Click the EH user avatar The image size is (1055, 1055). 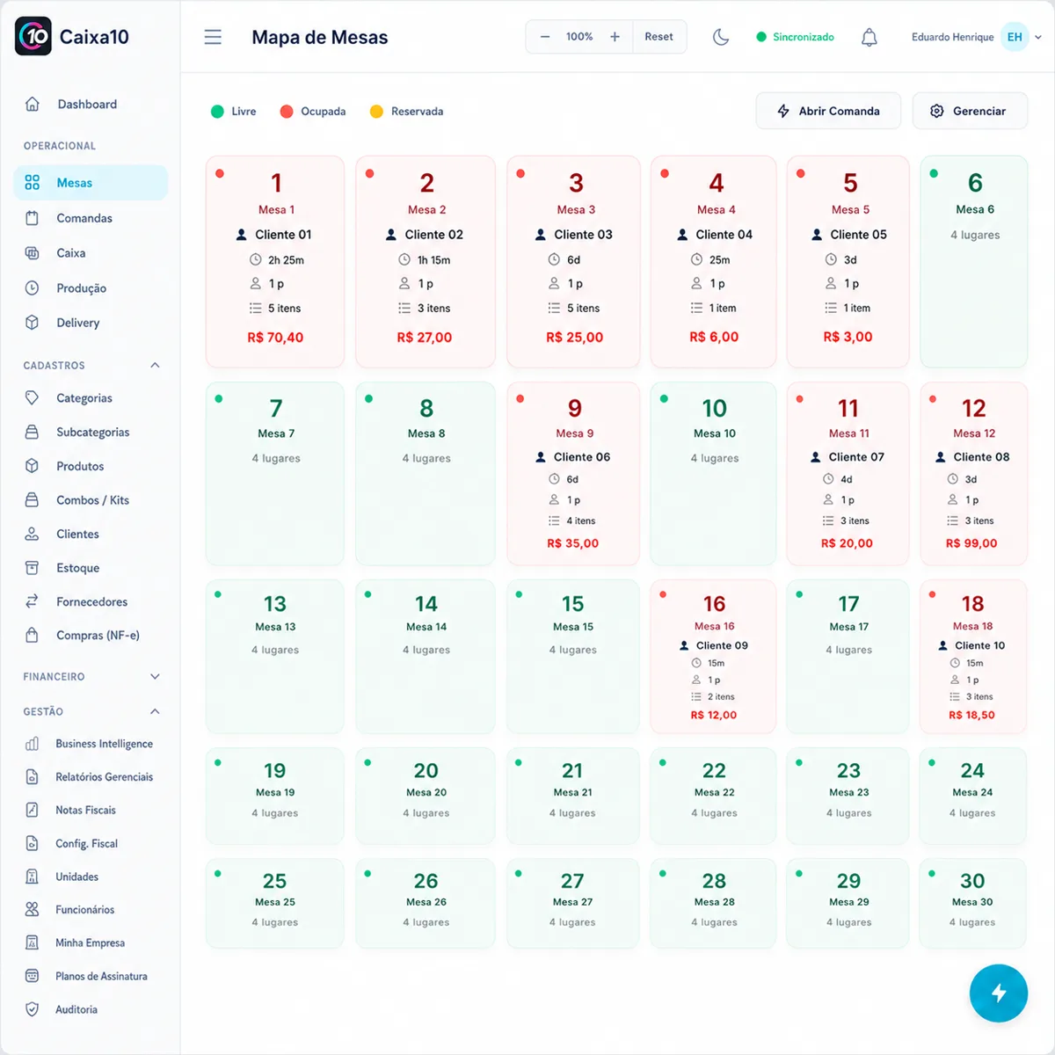(x=1015, y=37)
